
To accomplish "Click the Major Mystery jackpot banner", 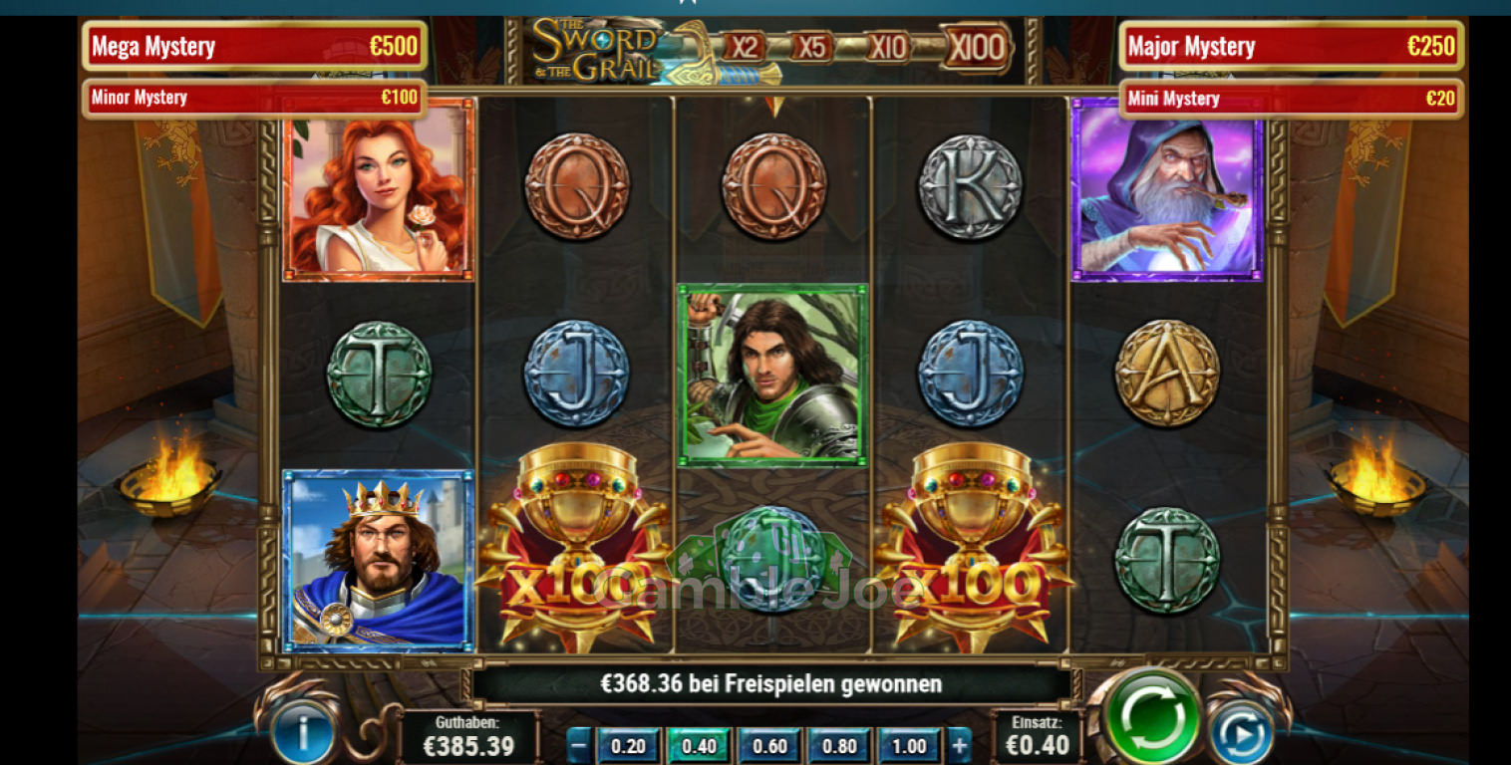I will 1292,46.
